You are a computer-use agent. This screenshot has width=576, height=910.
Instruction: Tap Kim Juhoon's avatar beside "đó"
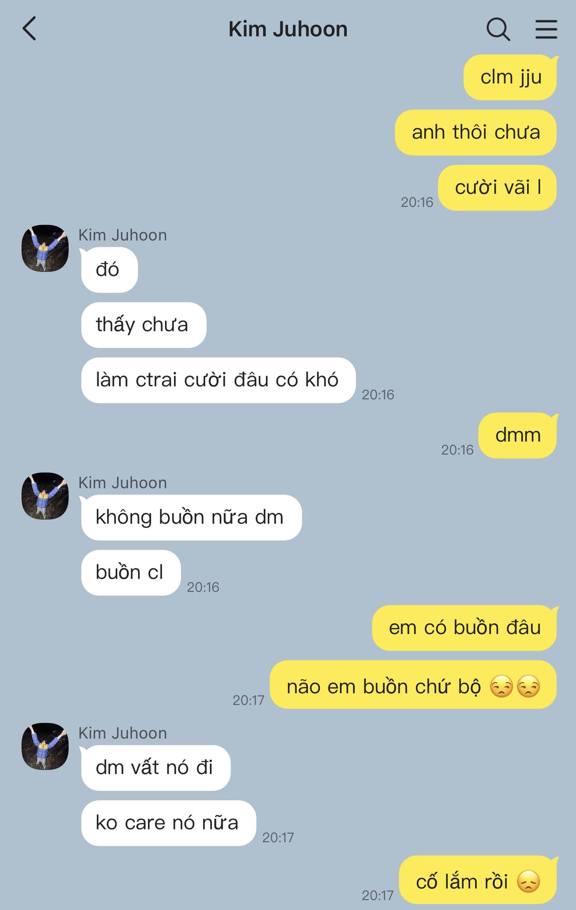pyautogui.click(x=45, y=248)
